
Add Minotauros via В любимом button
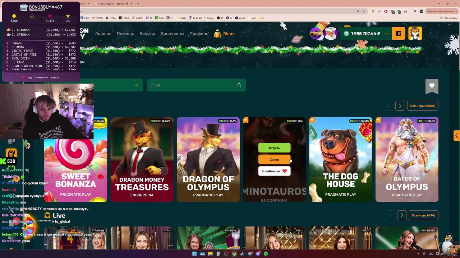pyautogui.click(x=274, y=171)
